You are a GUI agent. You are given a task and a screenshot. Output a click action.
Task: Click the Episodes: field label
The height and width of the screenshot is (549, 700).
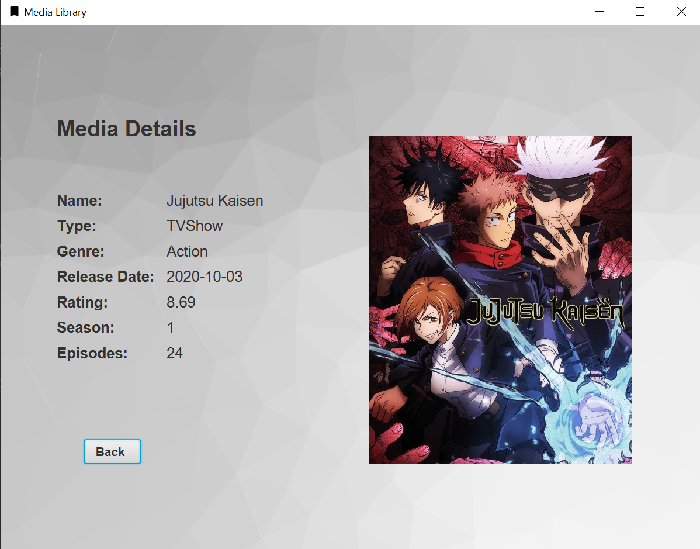tap(92, 353)
